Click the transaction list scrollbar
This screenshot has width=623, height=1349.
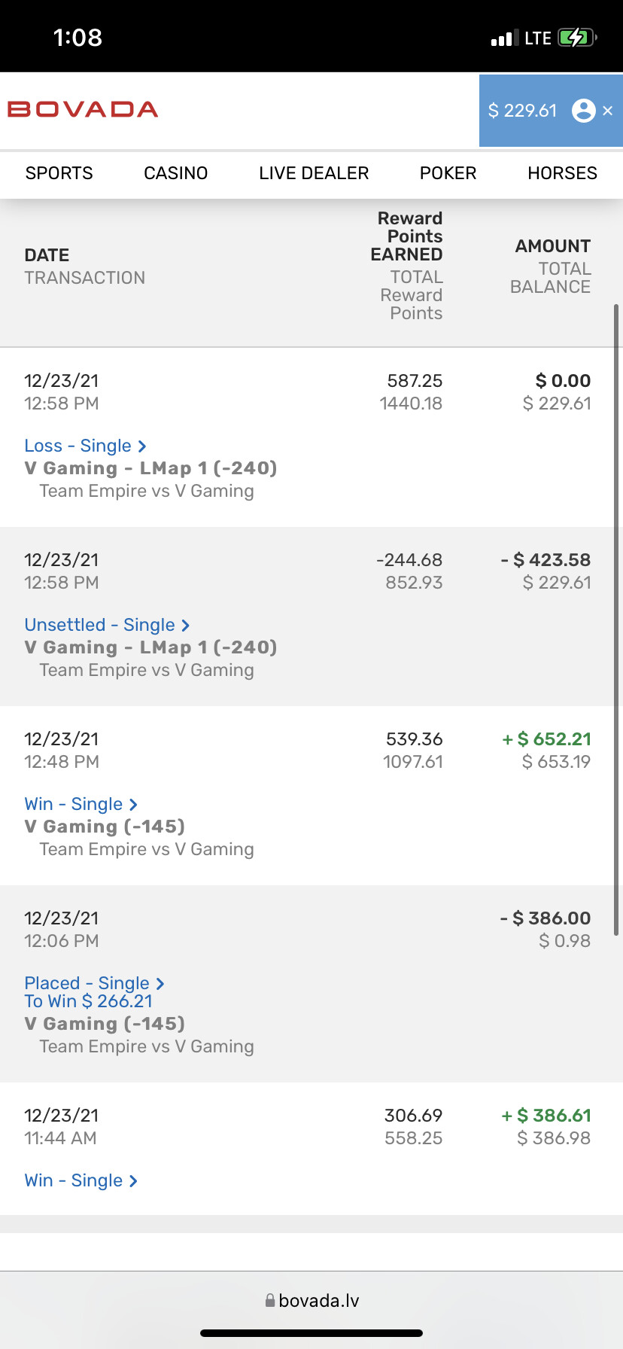point(616,617)
